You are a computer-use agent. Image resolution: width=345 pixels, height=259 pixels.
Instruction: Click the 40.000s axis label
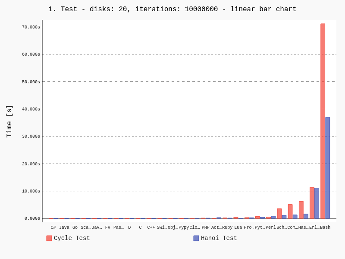(31, 109)
